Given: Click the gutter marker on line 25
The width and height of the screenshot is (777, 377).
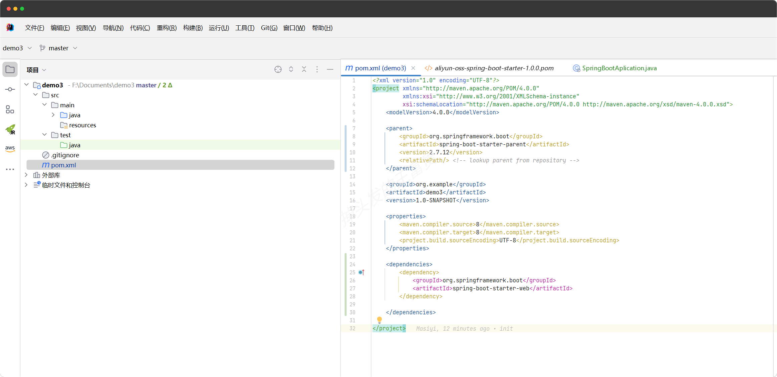Looking at the screenshot, I should point(361,272).
